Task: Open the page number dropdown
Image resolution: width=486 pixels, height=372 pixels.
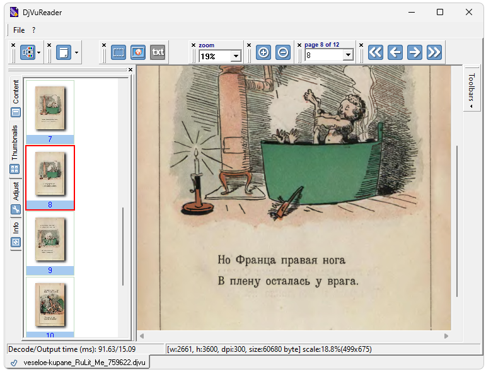Action: point(347,55)
